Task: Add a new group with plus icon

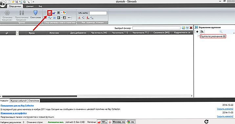Action: (x=197, y=32)
